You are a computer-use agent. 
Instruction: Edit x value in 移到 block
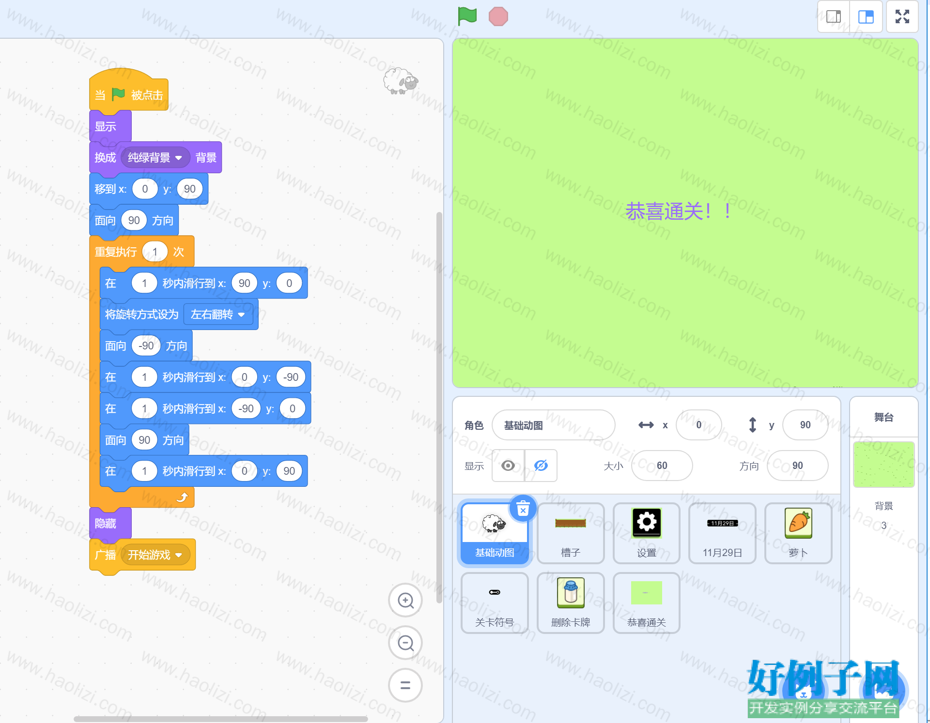145,189
